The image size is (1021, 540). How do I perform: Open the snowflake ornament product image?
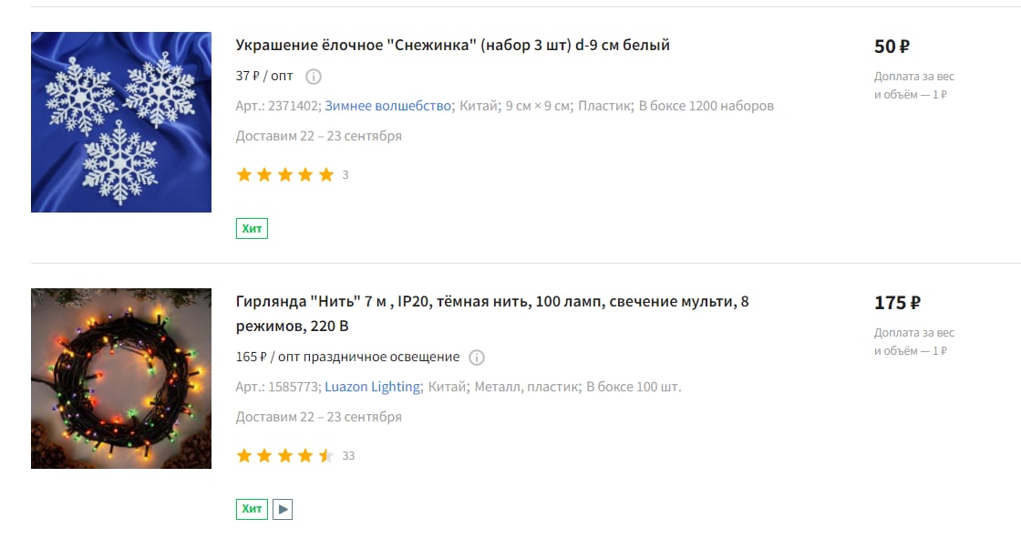(121, 122)
